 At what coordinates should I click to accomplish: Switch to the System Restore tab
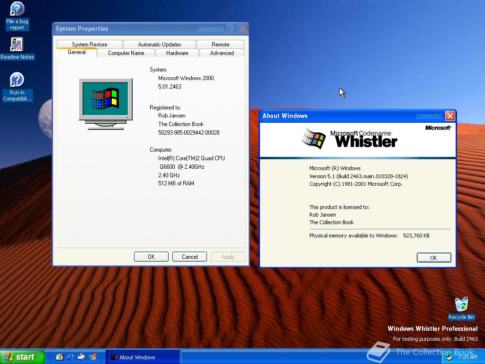(x=90, y=44)
